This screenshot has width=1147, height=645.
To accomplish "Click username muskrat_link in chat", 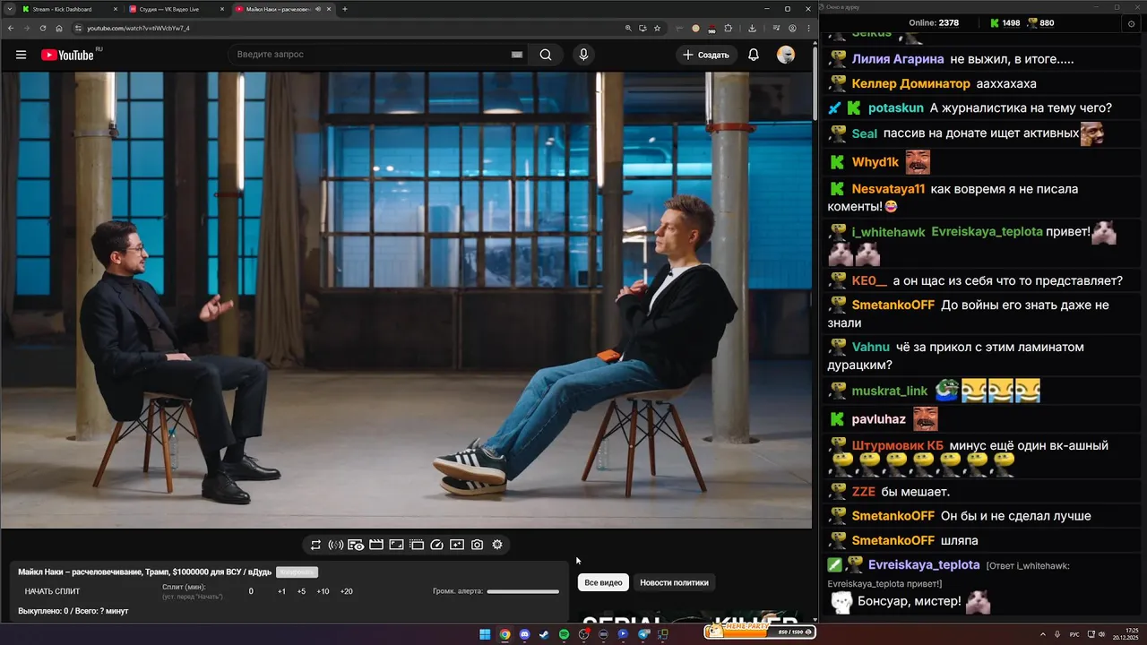I will [x=889, y=391].
